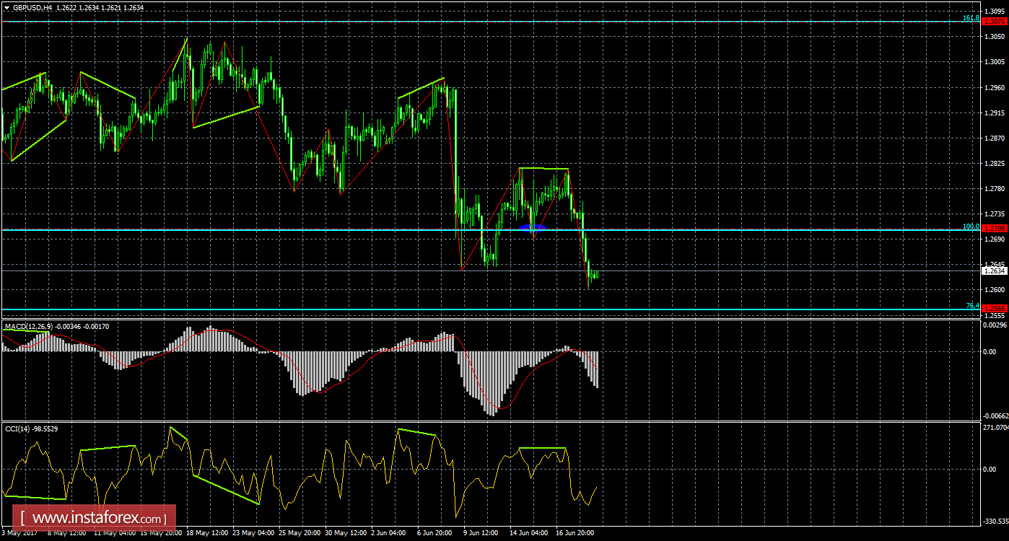Screen dimensions: 1009x541
Task: Click the 1.2780 price scale label
Action: click(x=995, y=189)
